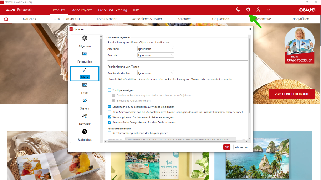Toggle Automatische Vergrößerung für den Buchrückentext

[109, 122]
